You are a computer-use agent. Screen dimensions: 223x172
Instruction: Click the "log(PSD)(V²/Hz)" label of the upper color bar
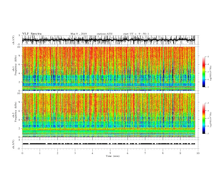coord(211,73)
